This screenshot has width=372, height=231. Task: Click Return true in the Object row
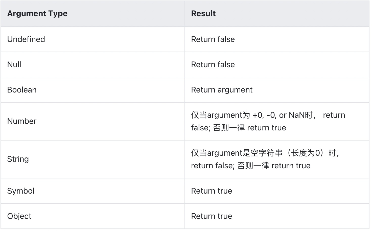pos(212,216)
